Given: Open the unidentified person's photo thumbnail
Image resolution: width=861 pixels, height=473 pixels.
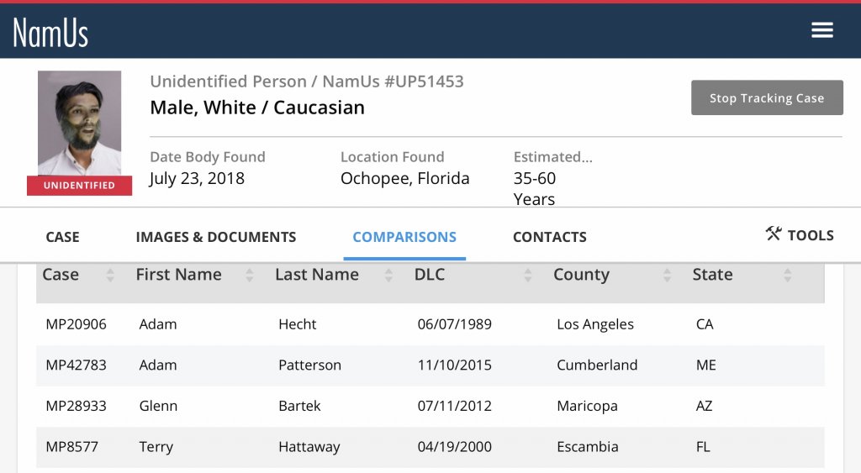Looking at the screenshot, I should click(79, 123).
